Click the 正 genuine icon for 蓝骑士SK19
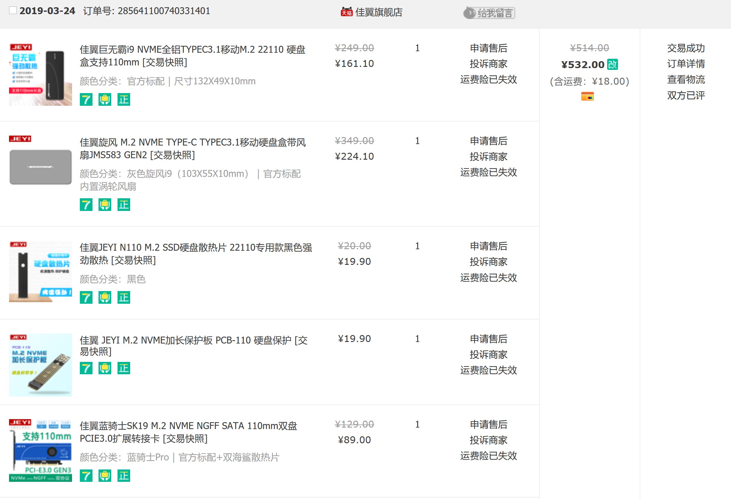Screen dimensions: 731x499 [x=124, y=476]
